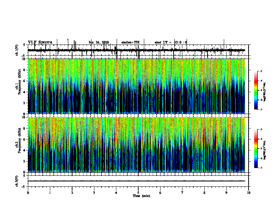Click the ch.2 "Frequency (kHz)" axis label
Image resolution: width=280 pixels, height=216 pixels.
pos(19,140)
